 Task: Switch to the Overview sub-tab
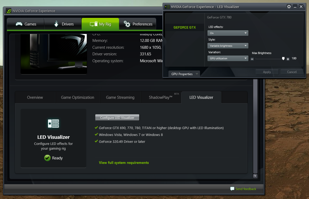coord(35,97)
